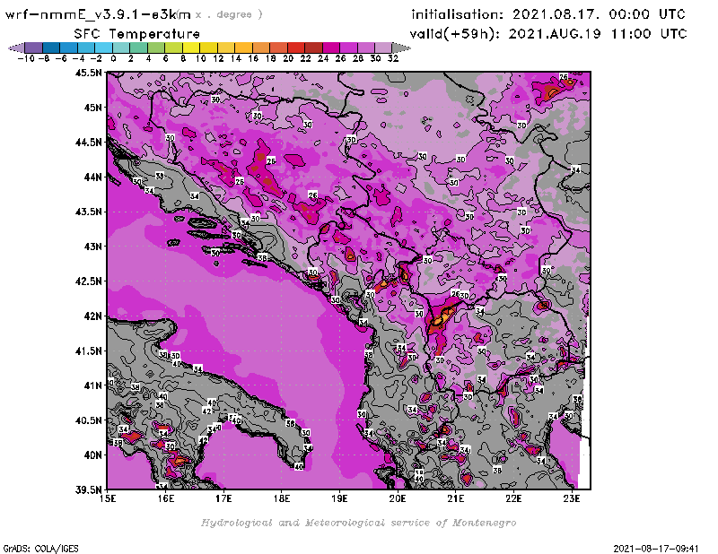Click the 21E longitude label
This screenshot has width=718, height=554.
456,498
